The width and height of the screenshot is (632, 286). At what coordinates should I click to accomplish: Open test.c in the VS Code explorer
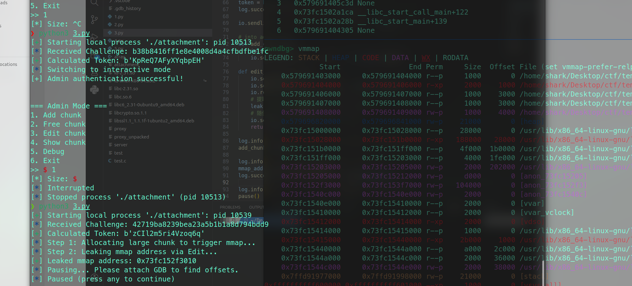point(120,161)
